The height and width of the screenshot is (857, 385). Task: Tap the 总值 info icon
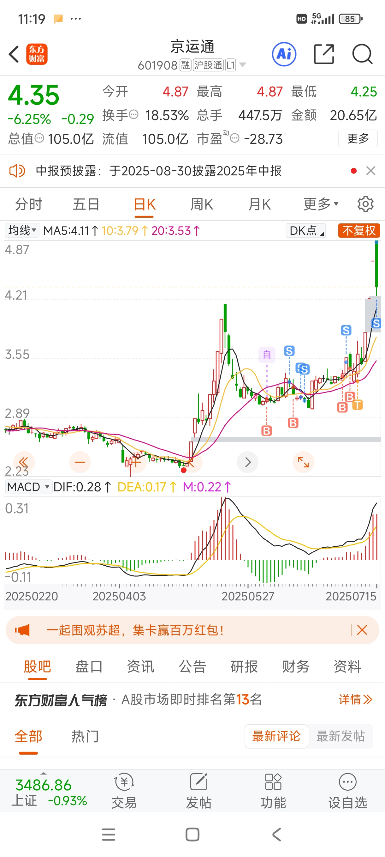coord(39,138)
